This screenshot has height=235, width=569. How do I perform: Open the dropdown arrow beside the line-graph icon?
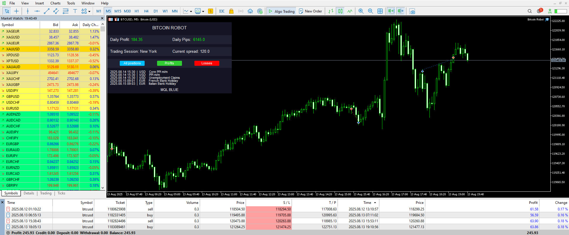191,12
